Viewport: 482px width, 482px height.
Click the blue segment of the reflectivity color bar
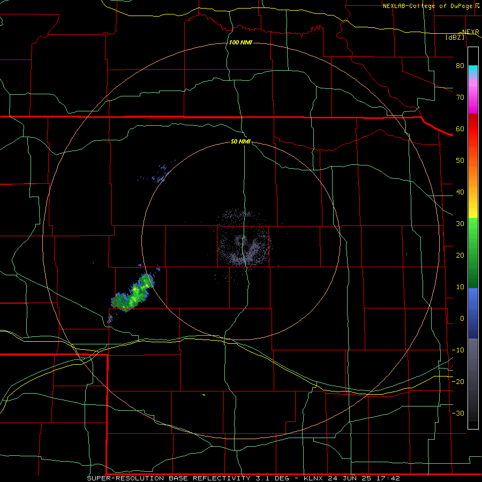point(473,313)
